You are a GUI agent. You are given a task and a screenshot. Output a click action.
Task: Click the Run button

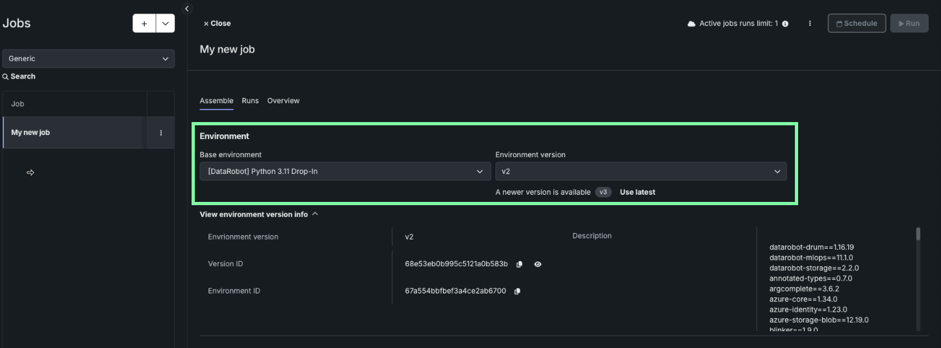[909, 23]
